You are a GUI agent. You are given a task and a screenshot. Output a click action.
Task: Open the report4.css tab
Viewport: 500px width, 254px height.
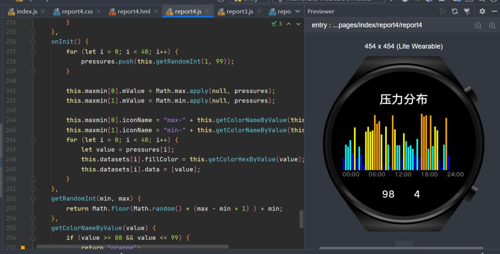[x=76, y=12]
